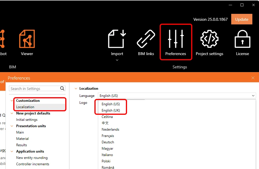Open the Material presentation units item

tap(22, 139)
